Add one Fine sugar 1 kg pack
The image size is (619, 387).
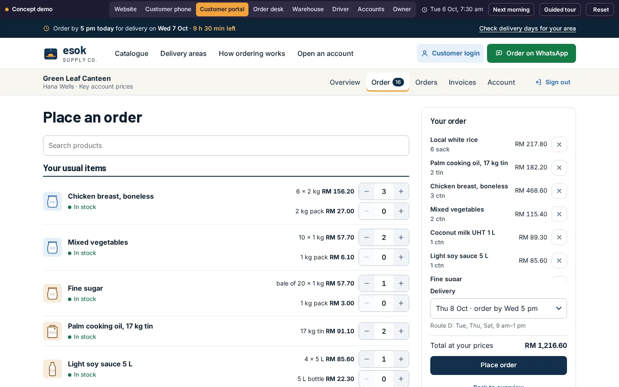[x=401, y=303]
